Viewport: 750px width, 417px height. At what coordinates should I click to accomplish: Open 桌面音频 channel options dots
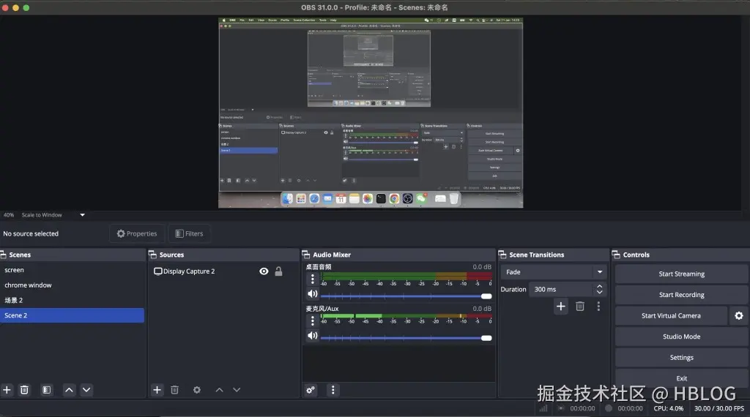tap(312, 279)
